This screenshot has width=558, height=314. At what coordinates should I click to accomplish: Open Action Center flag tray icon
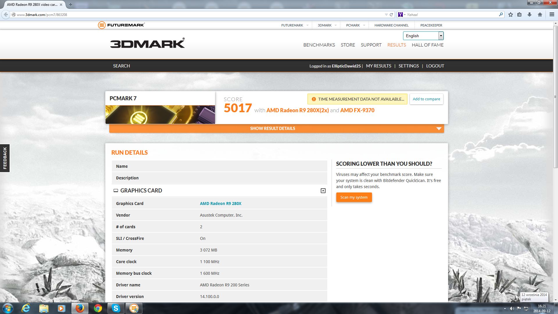[519, 308]
